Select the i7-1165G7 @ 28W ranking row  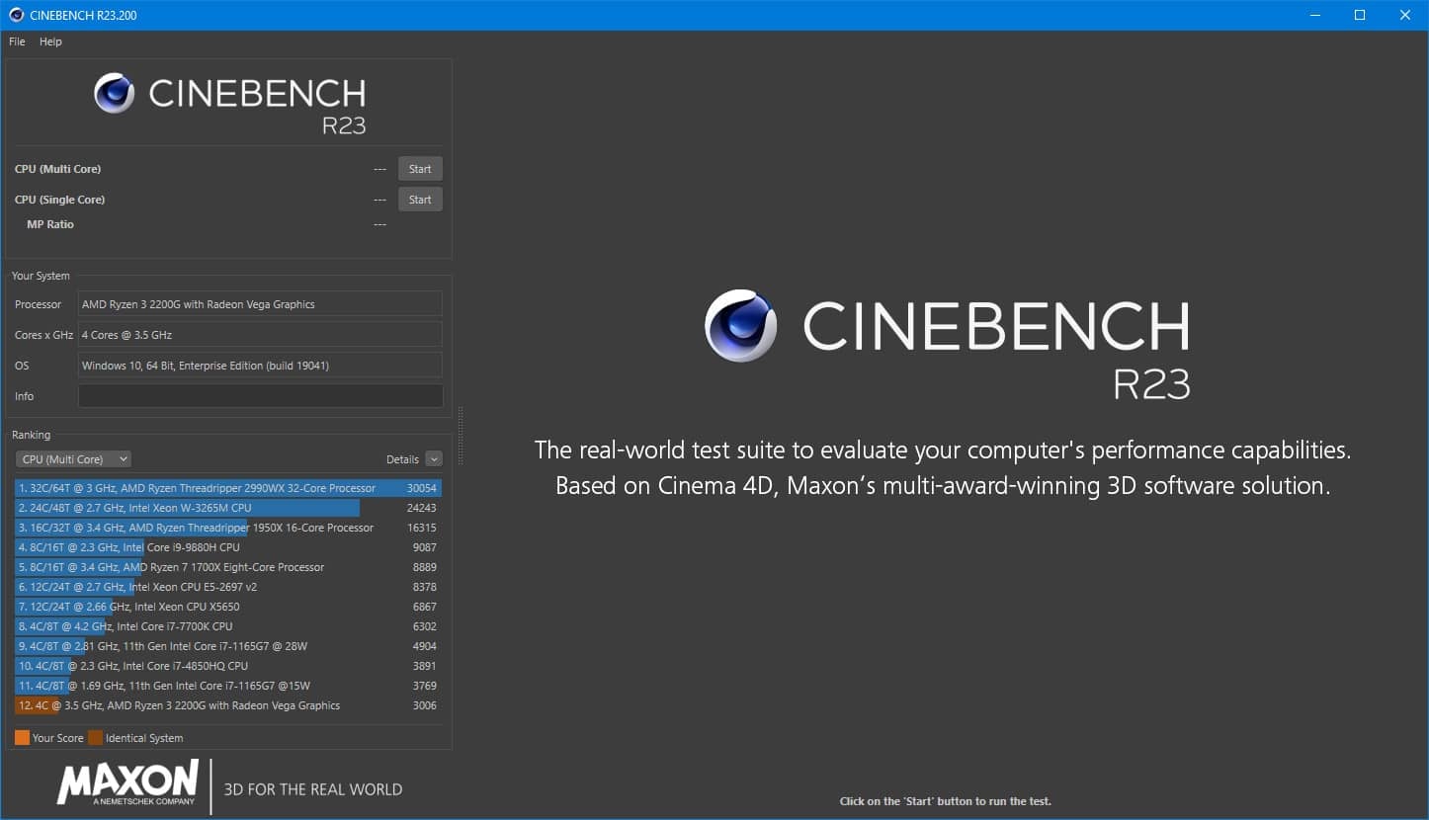pyautogui.click(x=228, y=646)
